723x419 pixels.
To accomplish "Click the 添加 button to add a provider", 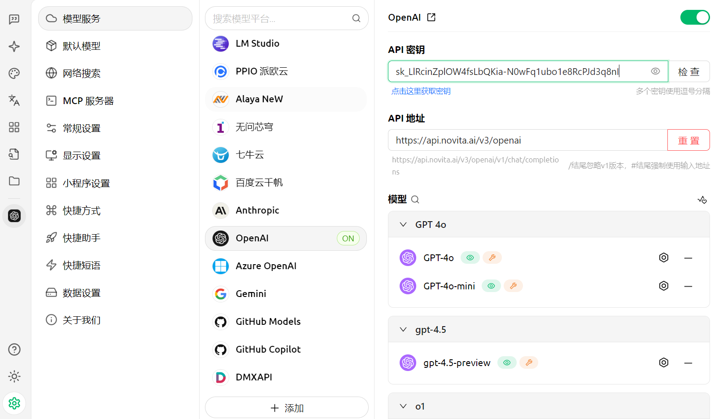I will click(287, 408).
